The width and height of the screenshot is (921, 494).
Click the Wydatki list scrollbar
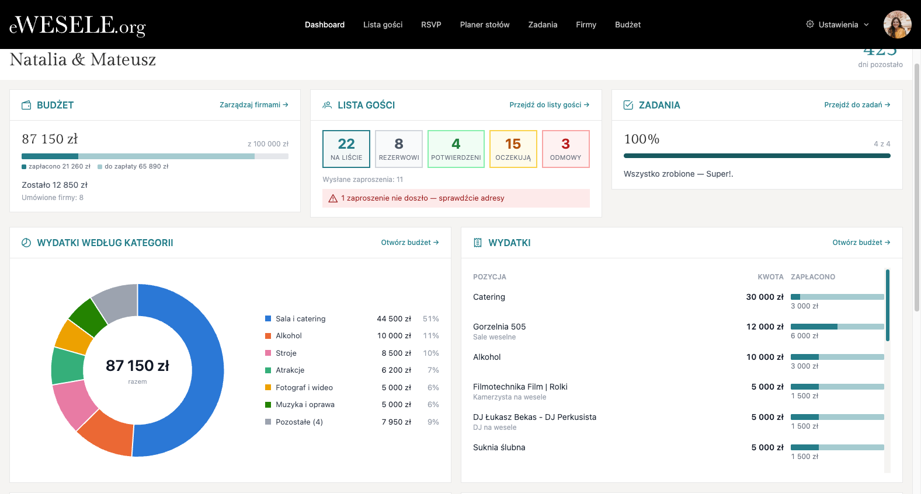pyautogui.click(x=888, y=305)
